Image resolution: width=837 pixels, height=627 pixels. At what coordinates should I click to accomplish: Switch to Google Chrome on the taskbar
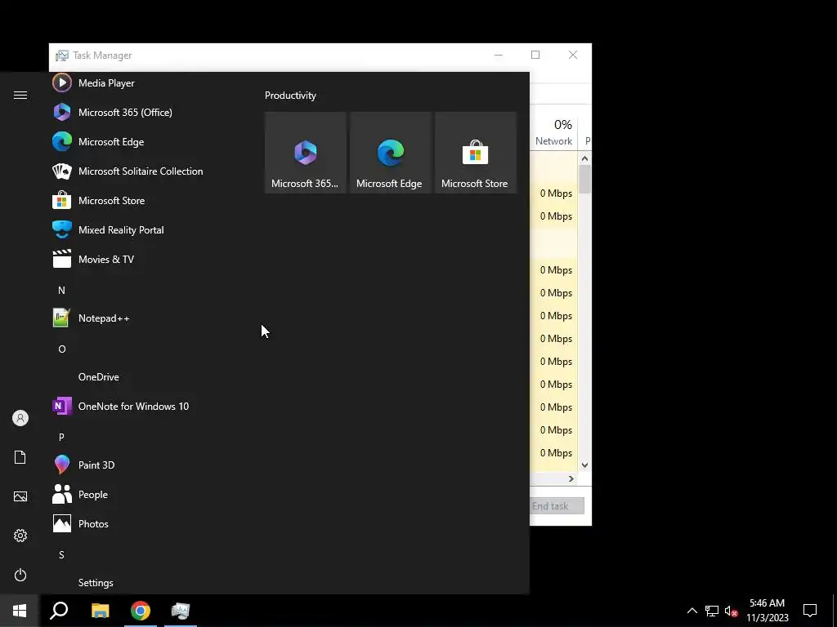(x=141, y=611)
